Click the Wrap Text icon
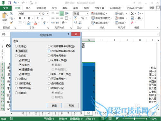Viewport: 161px width, 121px height. pyautogui.click(x=67, y=14)
